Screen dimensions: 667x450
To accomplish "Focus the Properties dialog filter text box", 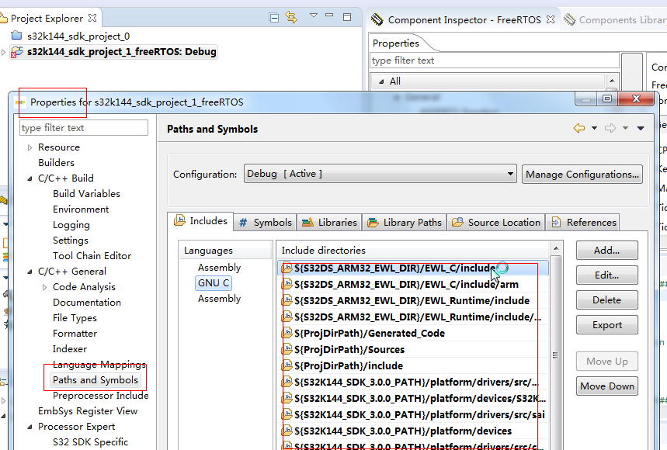I will tap(84, 127).
